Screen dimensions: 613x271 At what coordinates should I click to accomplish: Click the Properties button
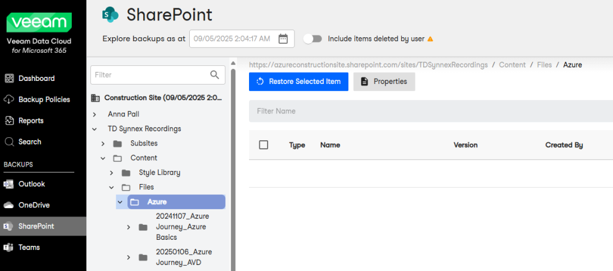[x=384, y=82]
